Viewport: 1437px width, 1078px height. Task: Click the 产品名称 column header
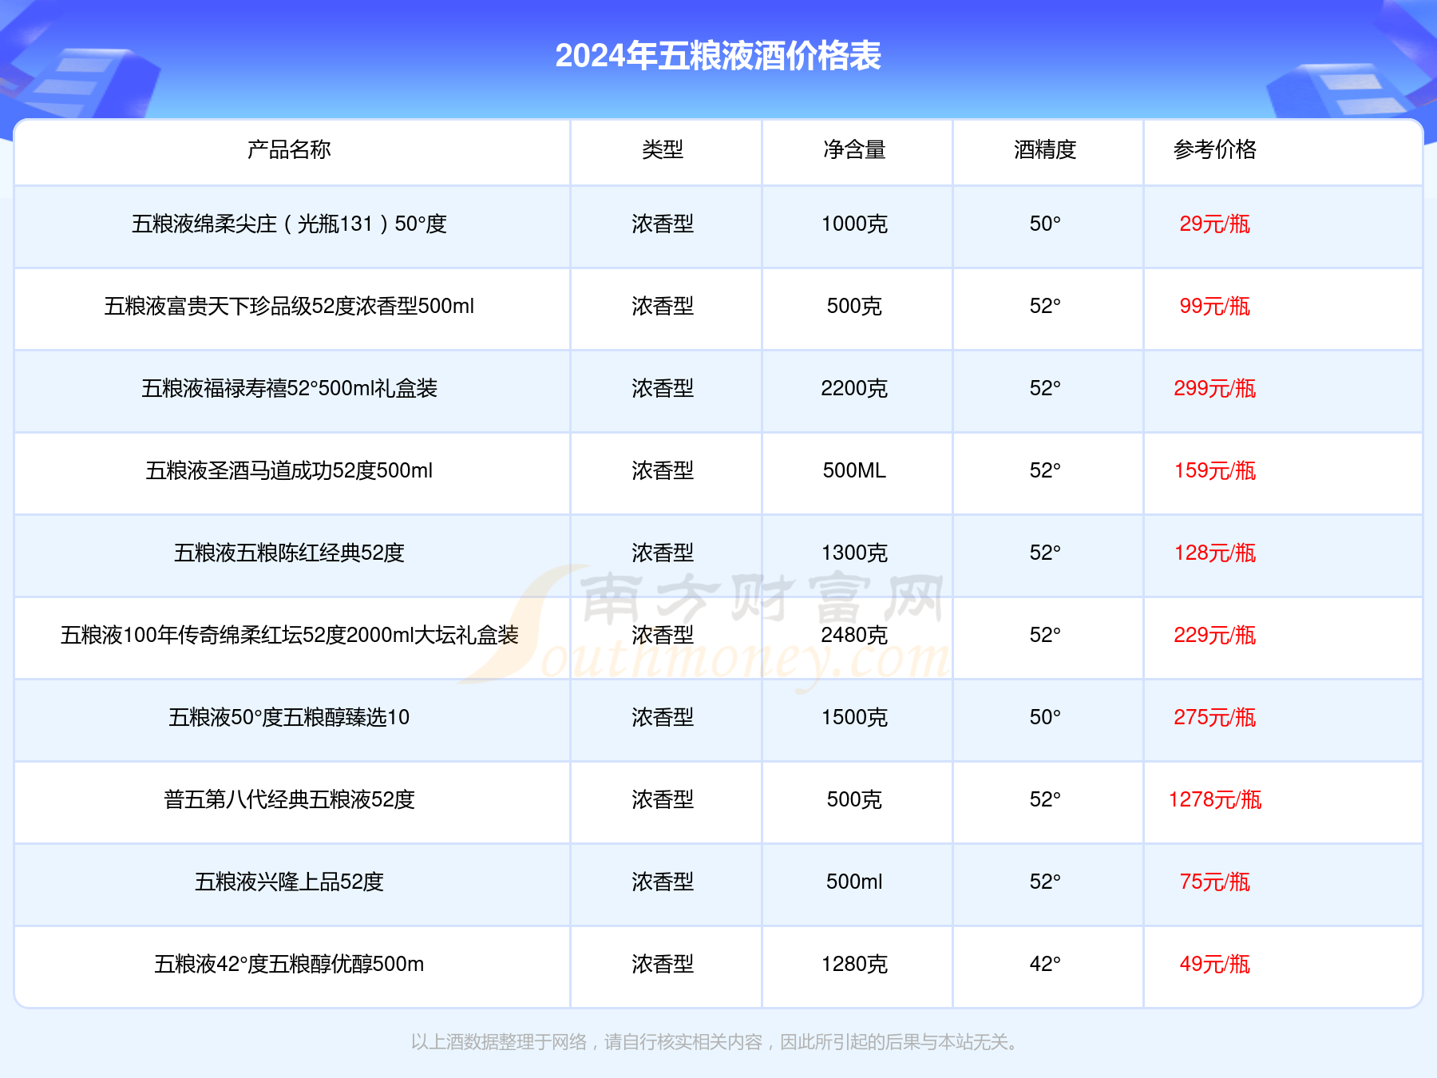pyautogui.click(x=289, y=149)
